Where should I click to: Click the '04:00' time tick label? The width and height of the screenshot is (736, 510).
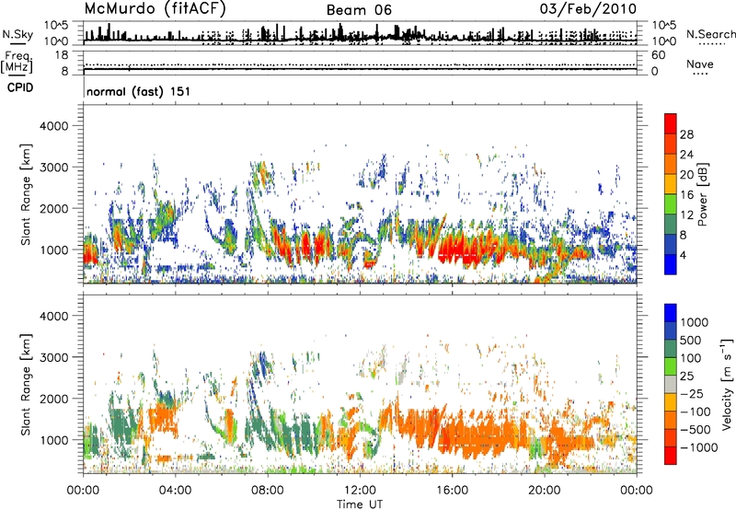pyautogui.click(x=175, y=491)
